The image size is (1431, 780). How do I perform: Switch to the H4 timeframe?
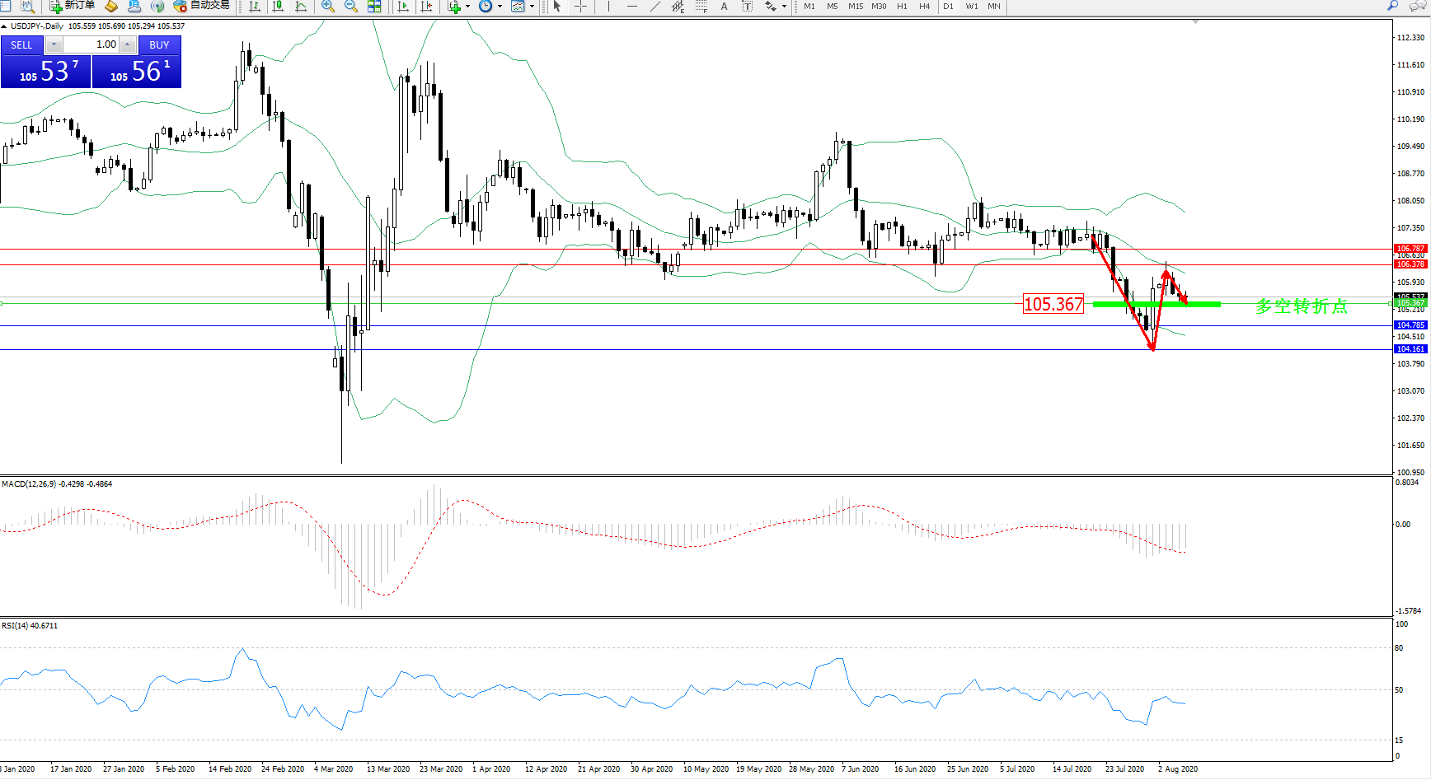click(x=925, y=7)
